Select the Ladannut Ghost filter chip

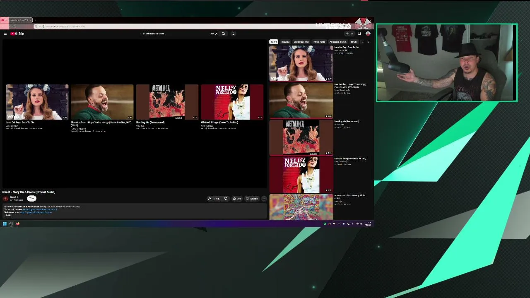coord(301,42)
